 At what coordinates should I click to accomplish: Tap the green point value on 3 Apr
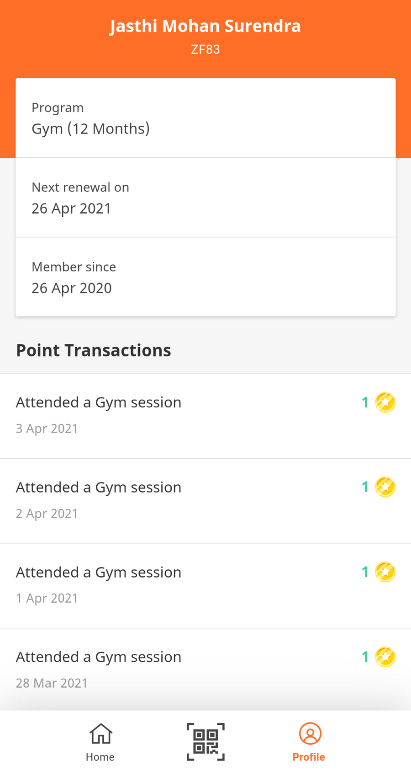pos(365,402)
